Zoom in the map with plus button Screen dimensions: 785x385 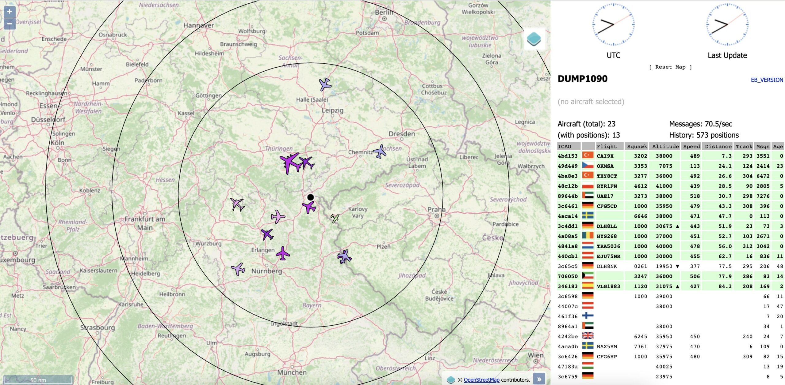point(10,12)
